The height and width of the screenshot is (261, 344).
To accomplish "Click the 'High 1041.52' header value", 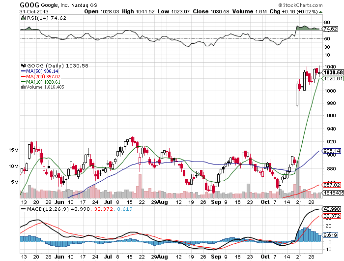I will pos(138,11).
